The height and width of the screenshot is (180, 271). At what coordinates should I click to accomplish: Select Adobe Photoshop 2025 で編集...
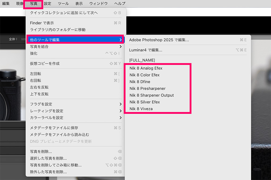(x=188, y=40)
